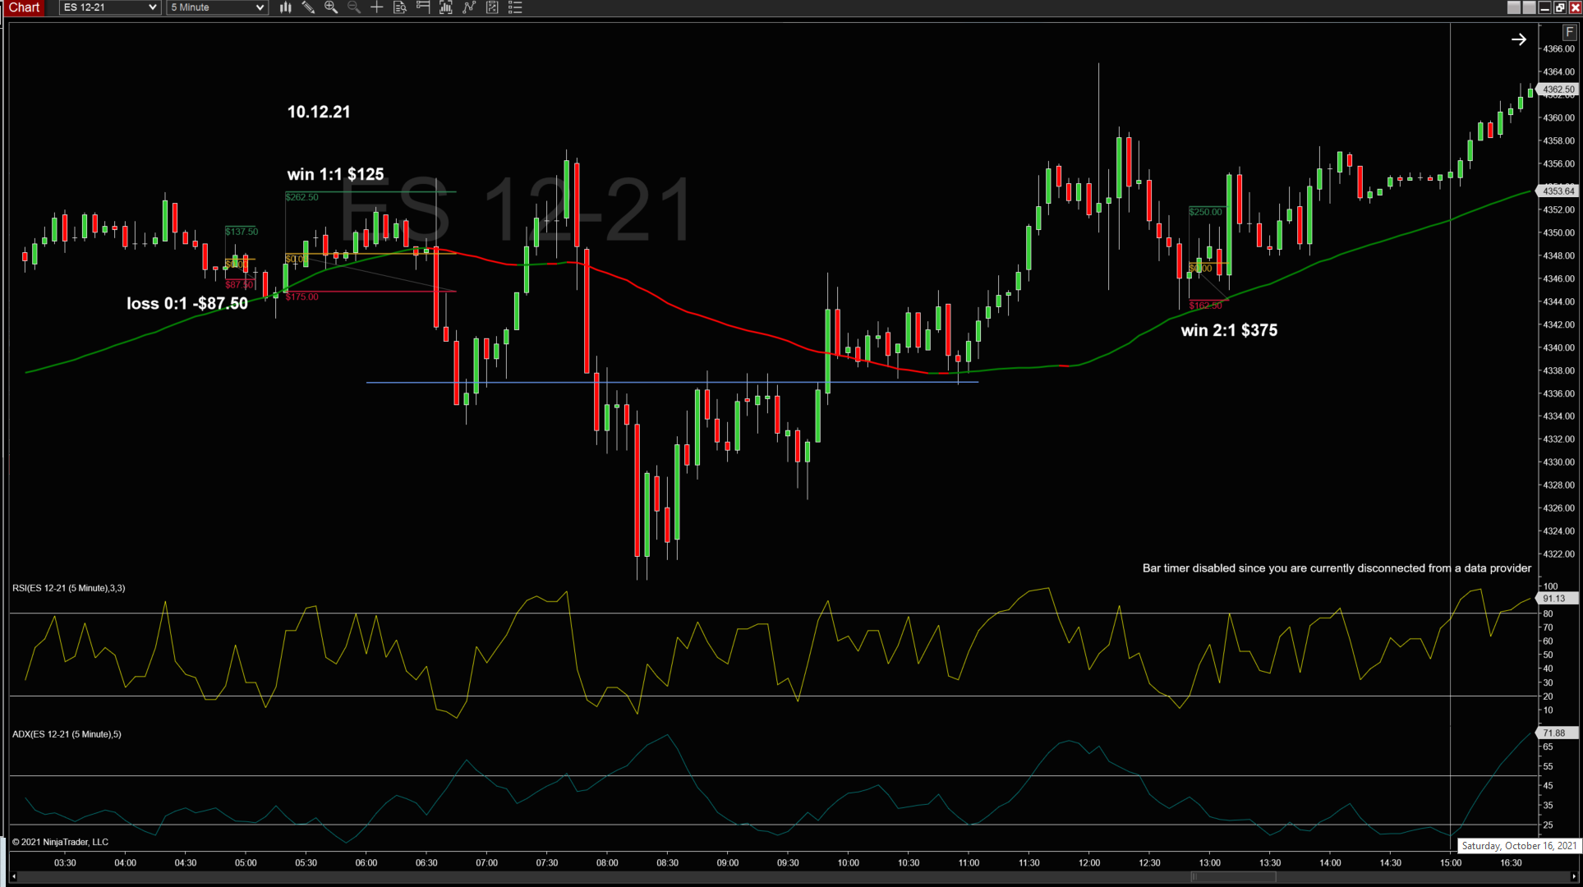Click the $137.50 risk-reward target label
1583x887 pixels.
[x=242, y=232]
